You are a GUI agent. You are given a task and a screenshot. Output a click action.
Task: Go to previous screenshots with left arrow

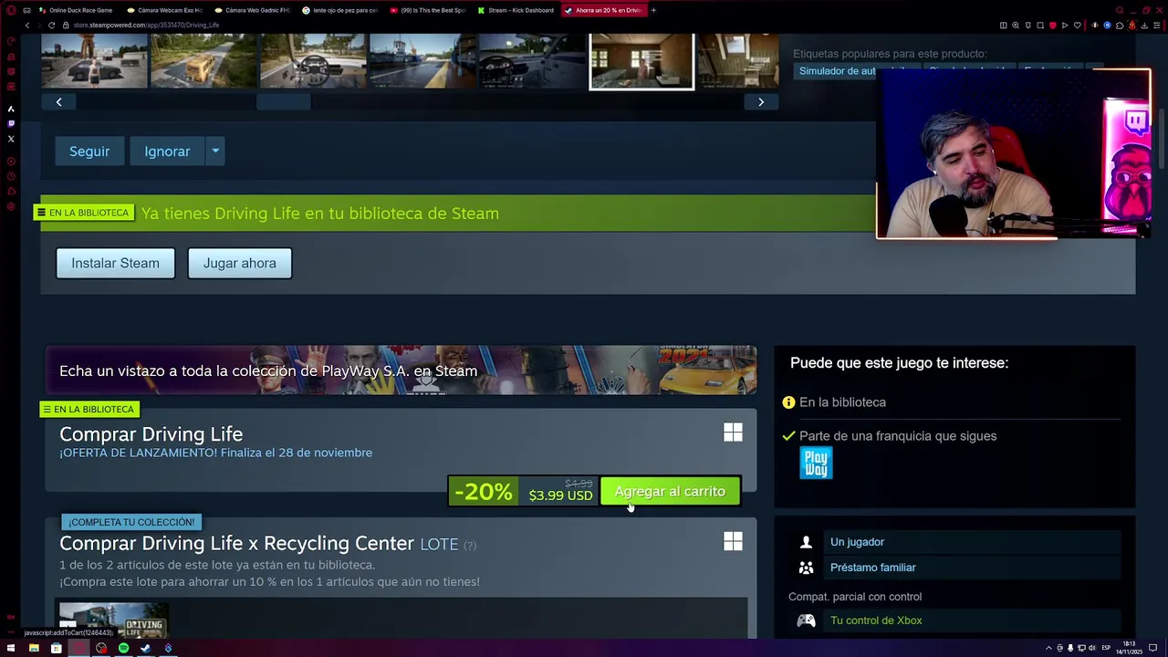(58, 102)
